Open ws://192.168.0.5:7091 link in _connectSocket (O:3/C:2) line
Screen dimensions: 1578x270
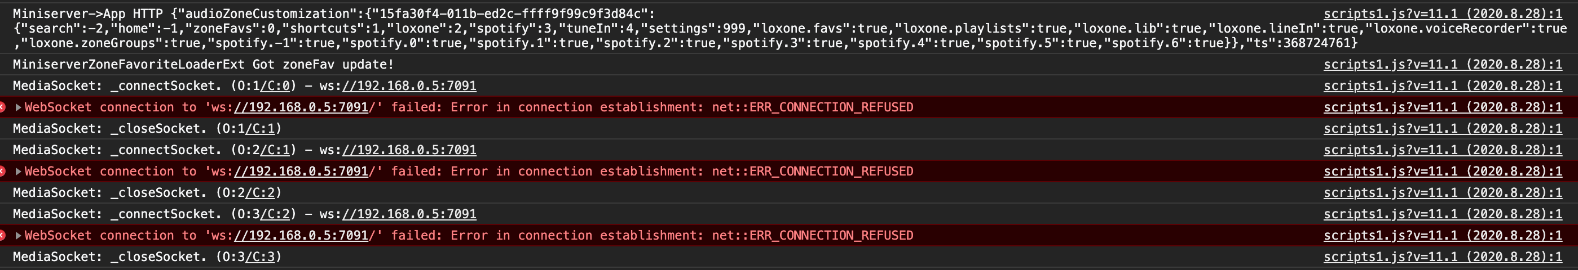409,214
